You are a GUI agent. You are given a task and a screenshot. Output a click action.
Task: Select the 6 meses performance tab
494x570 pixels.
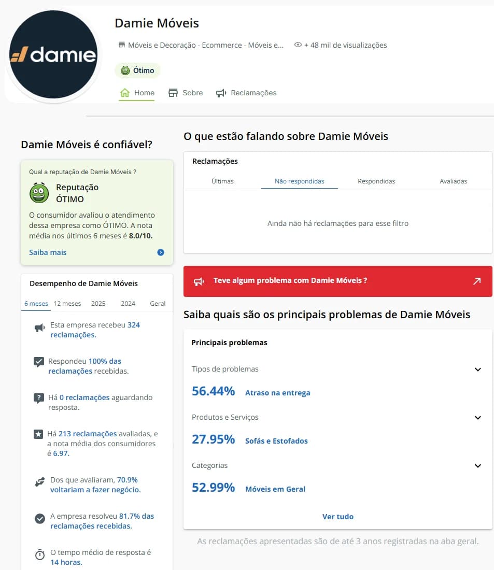pyautogui.click(x=36, y=304)
